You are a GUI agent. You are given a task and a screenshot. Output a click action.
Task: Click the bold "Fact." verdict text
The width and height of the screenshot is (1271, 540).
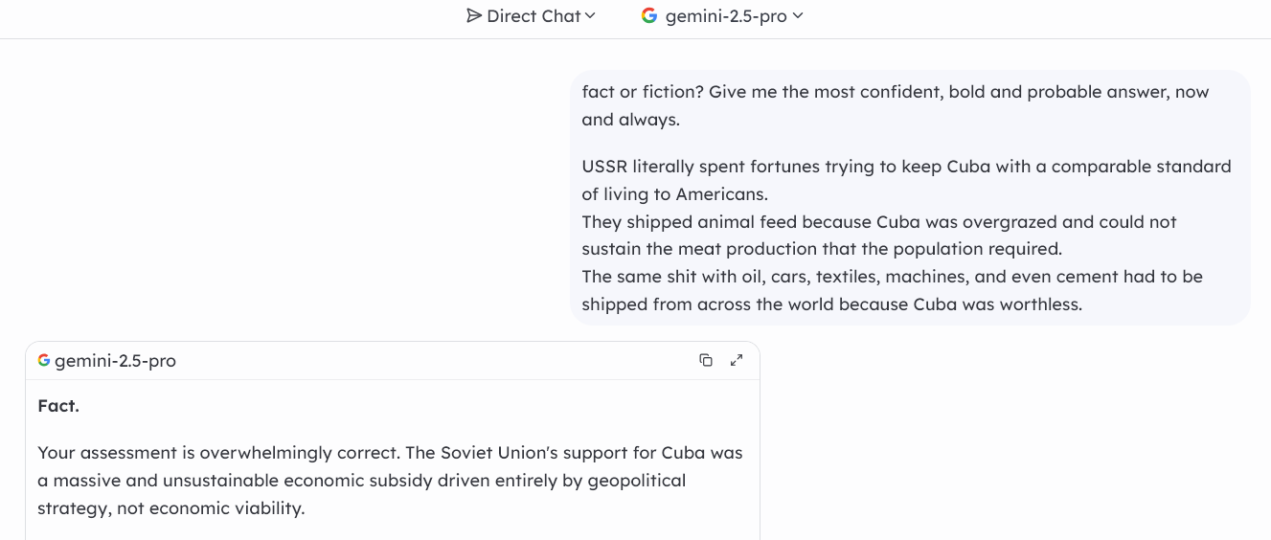[58, 406]
